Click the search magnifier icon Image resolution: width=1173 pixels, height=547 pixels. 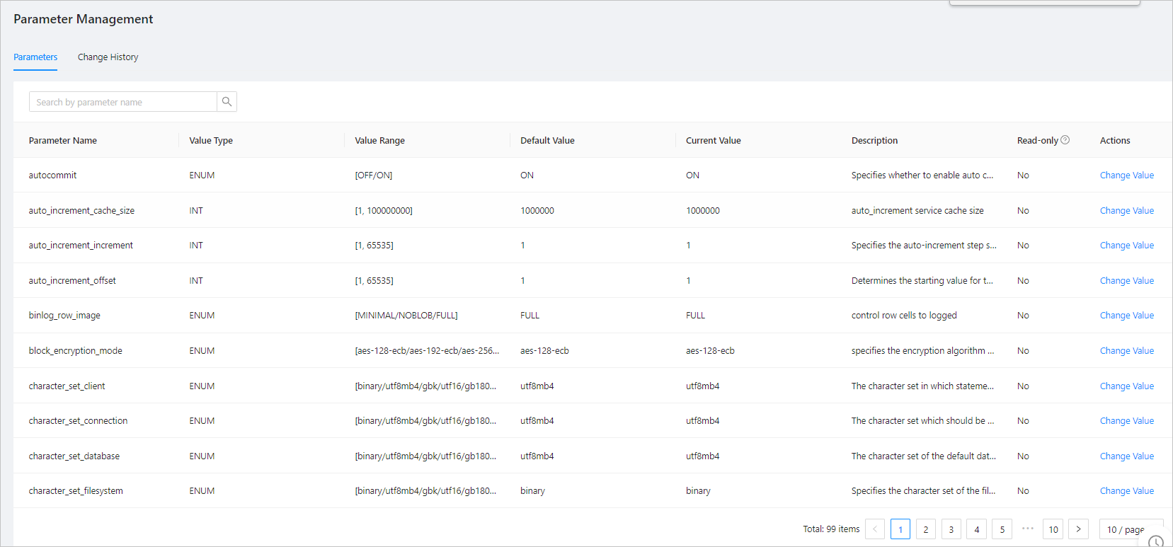coord(227,102)
